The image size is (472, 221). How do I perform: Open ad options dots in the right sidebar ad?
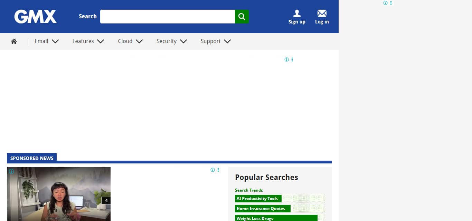(391, 3)
